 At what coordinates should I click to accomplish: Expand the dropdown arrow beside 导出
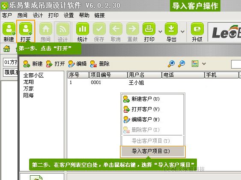(182, 32)
